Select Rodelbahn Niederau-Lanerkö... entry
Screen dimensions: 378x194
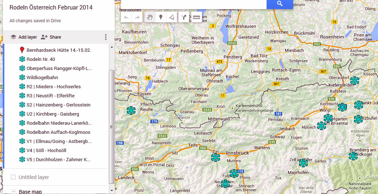tap(59, 123)
